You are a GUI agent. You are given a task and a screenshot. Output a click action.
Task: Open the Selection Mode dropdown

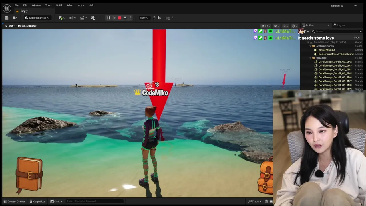(x=37, y=18)
